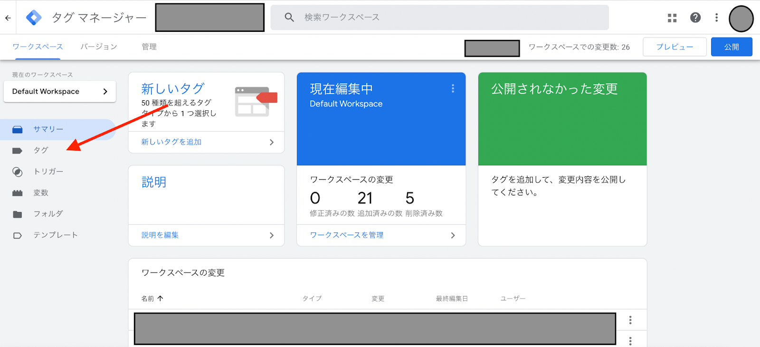Open the Default Workspace selector

pyautogui.click(x=60, y=91)
